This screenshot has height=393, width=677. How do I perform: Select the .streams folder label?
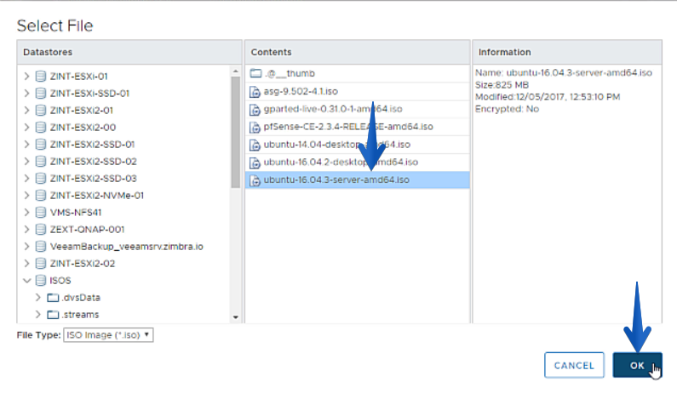(80, 315)
